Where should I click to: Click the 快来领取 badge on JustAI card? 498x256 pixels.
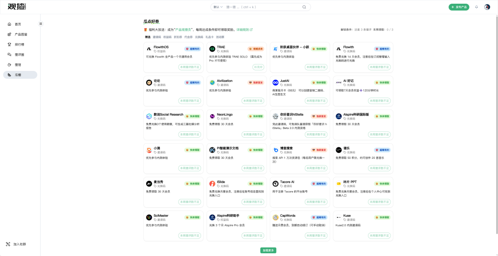[x=319, y=82]
